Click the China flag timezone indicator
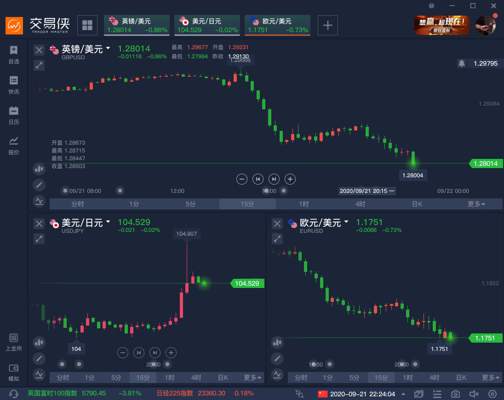Viewport: 504px width, 400px height. 322,394
